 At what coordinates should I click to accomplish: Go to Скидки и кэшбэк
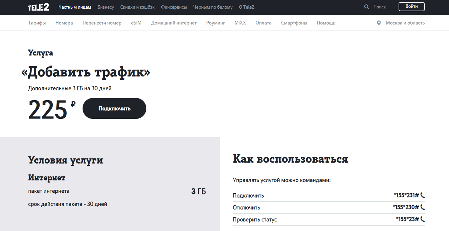(137, 7)
